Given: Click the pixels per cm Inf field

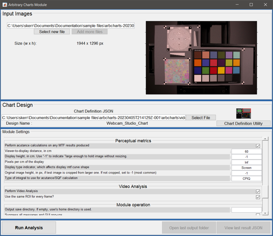Looking at the screenshot, I should pos(246,162).
